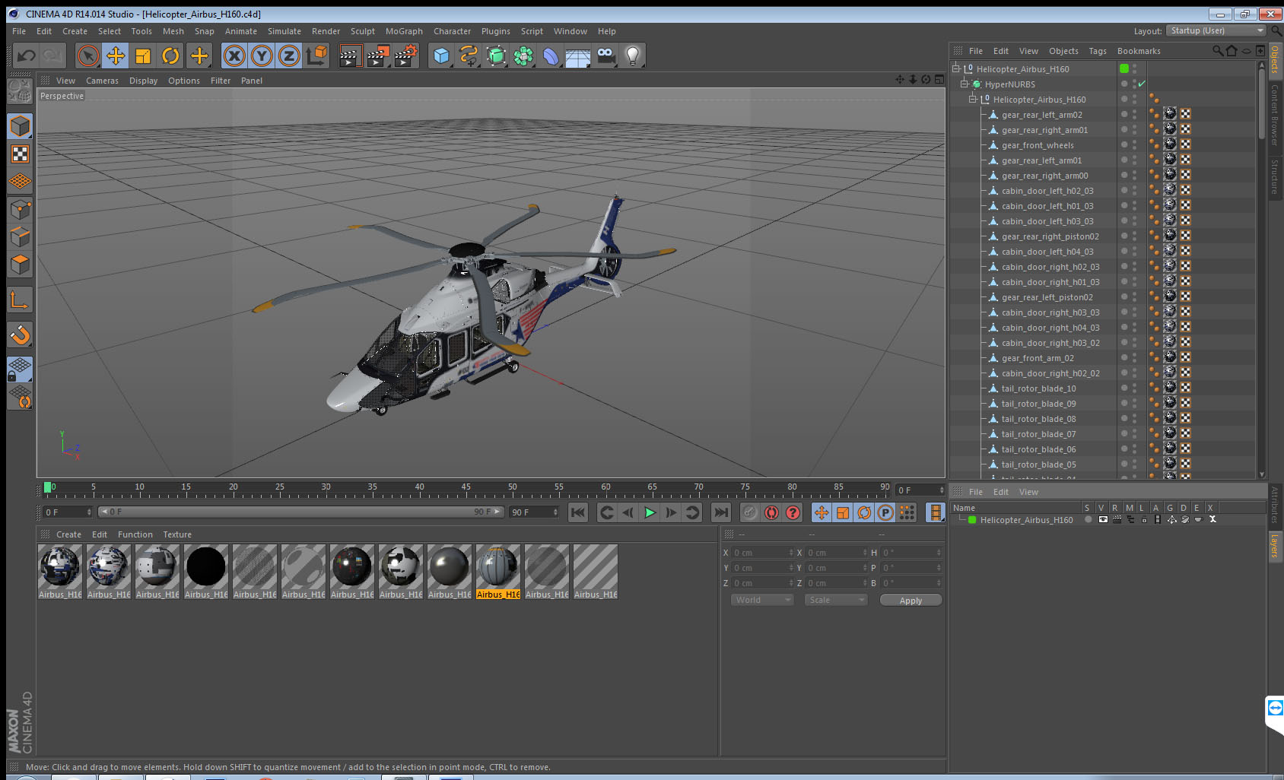The height and width of the screenshot is (780, 1284).
Task: Open the viewport Cameras menu
Action: (102, 81)
